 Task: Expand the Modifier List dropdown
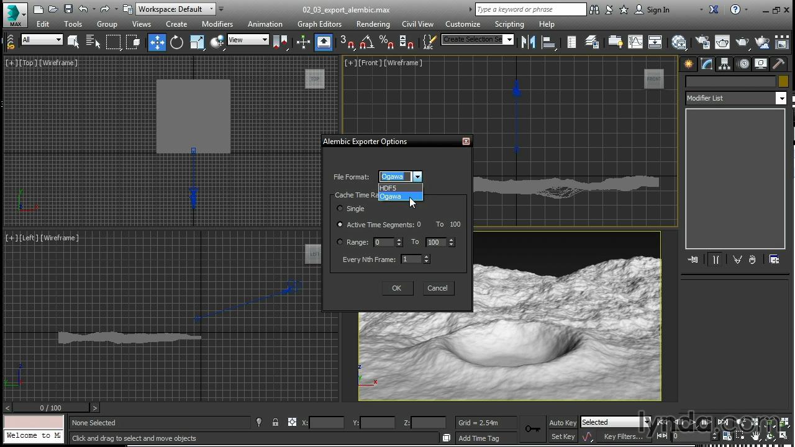(x=781, y=98)
